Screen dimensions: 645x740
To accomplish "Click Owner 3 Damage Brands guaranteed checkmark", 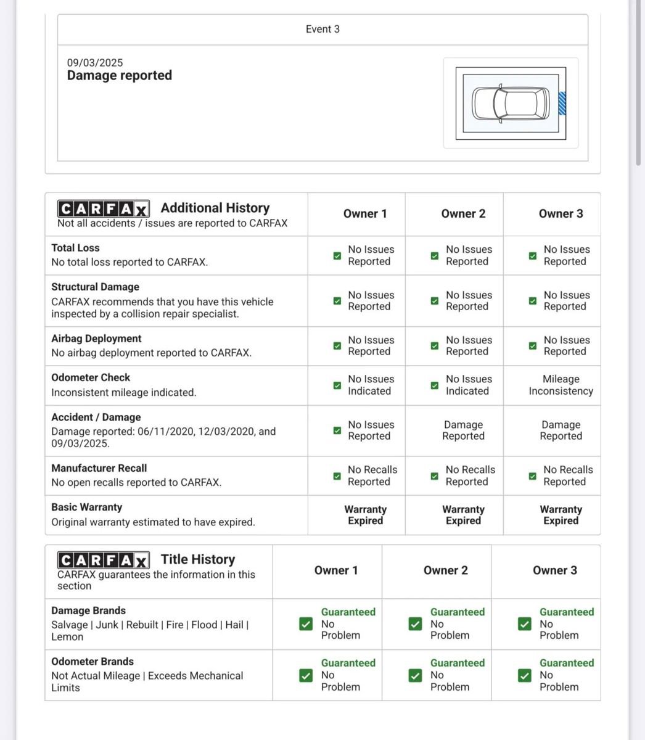I will coord(524,624).
